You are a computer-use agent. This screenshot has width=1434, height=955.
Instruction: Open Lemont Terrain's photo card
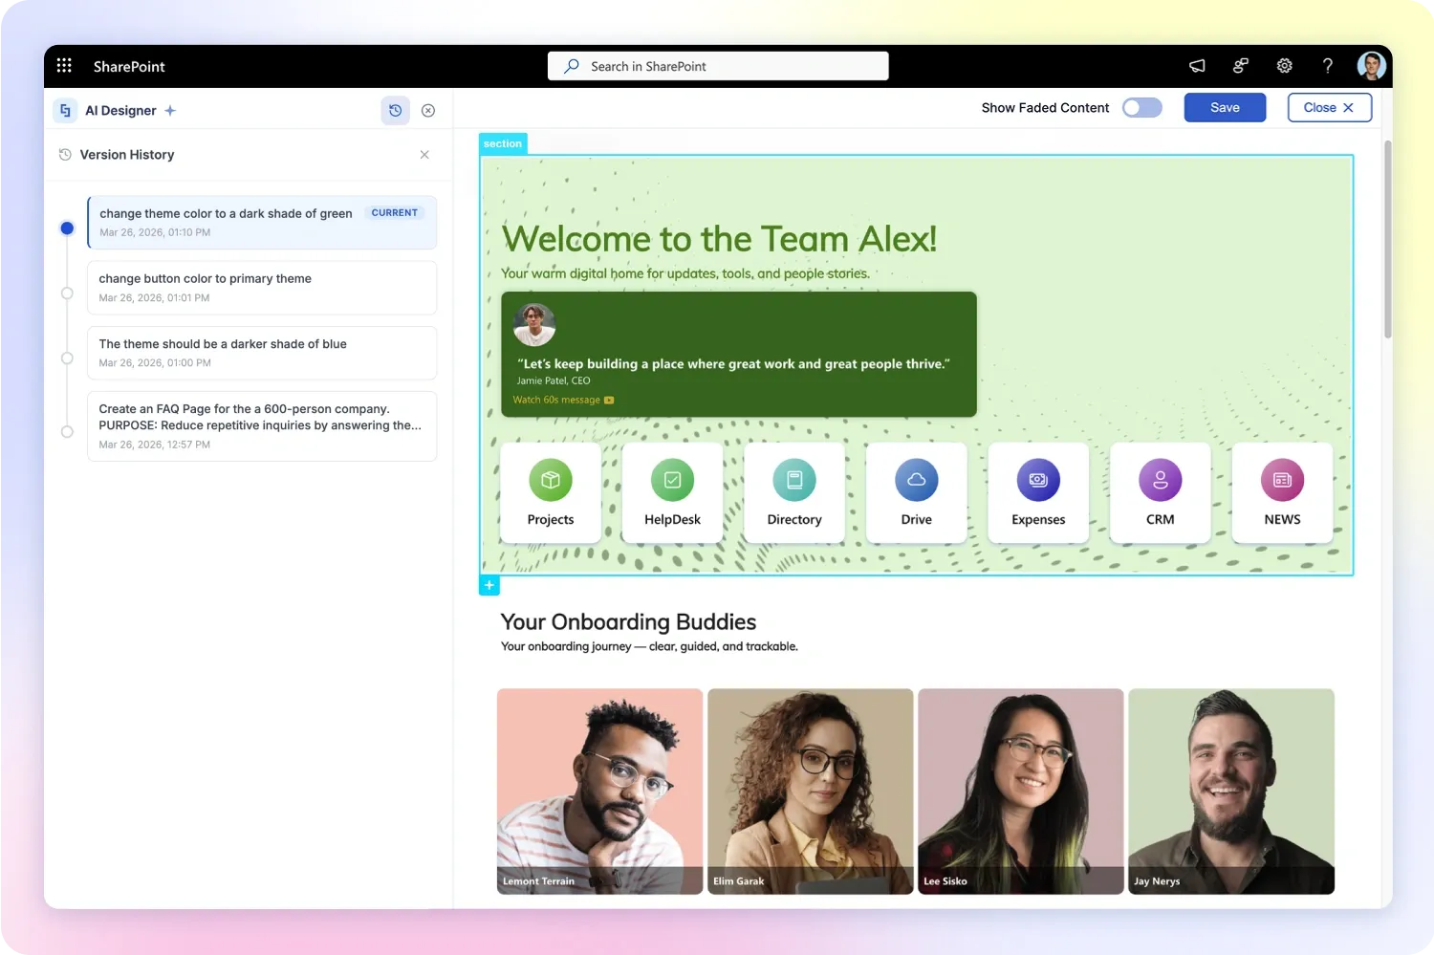coord(599,792)
